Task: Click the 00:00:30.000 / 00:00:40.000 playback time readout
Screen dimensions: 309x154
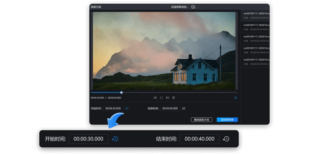Action: point(106,98)
